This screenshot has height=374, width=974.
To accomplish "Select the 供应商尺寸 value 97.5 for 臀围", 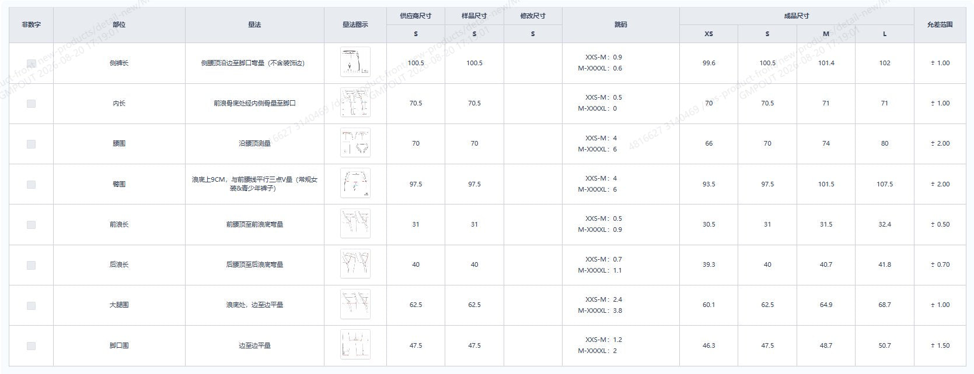I will coord(416,184).
